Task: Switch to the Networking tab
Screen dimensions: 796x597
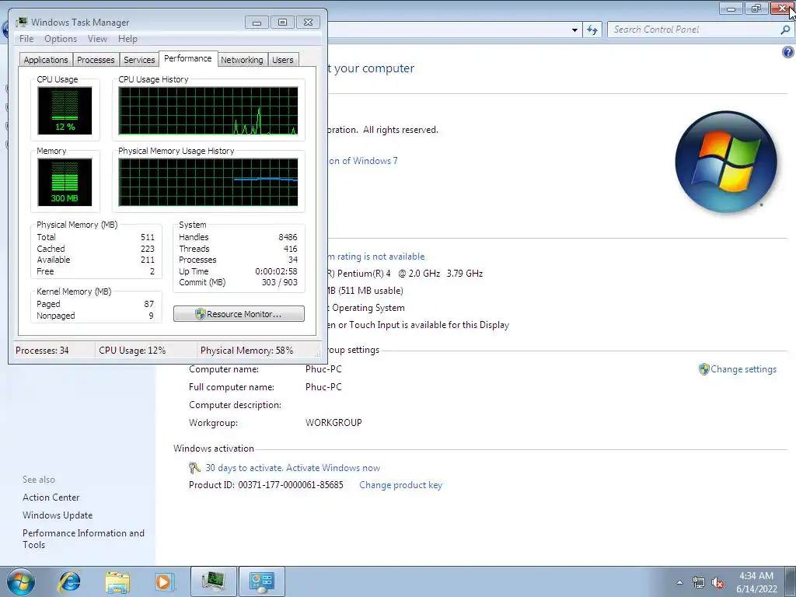Action: (242, 60)
